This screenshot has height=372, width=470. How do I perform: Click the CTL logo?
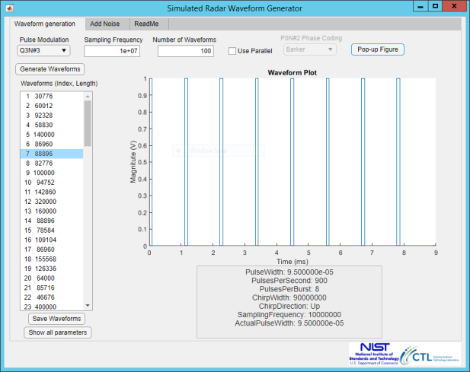[430, 355]
